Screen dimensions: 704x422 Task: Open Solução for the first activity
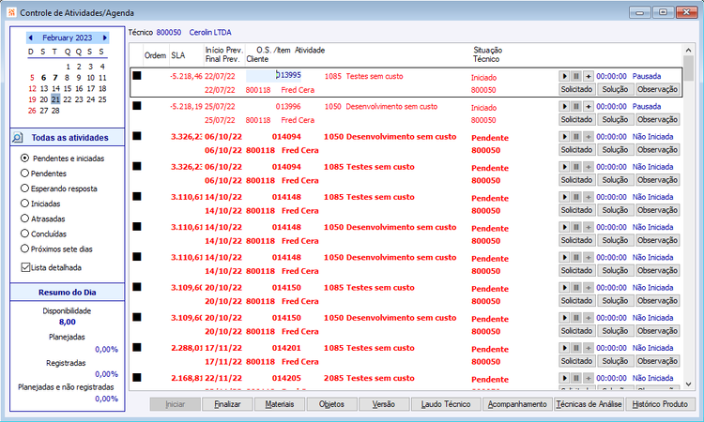click(x=615, y=89)
